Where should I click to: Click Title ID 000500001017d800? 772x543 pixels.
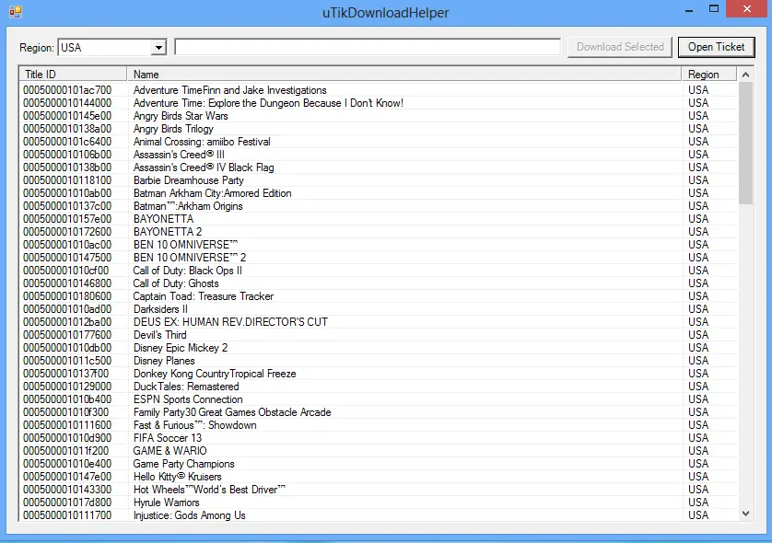(x=67, y=503)
